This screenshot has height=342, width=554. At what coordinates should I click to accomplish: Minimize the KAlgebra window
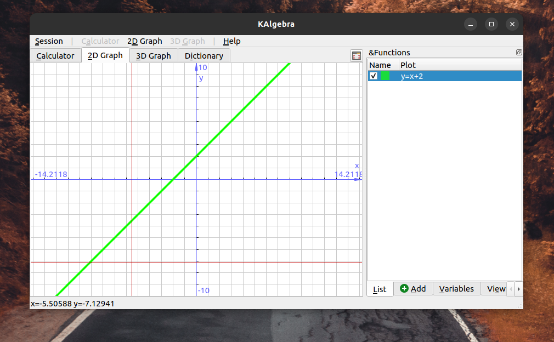tap(471, 24)
